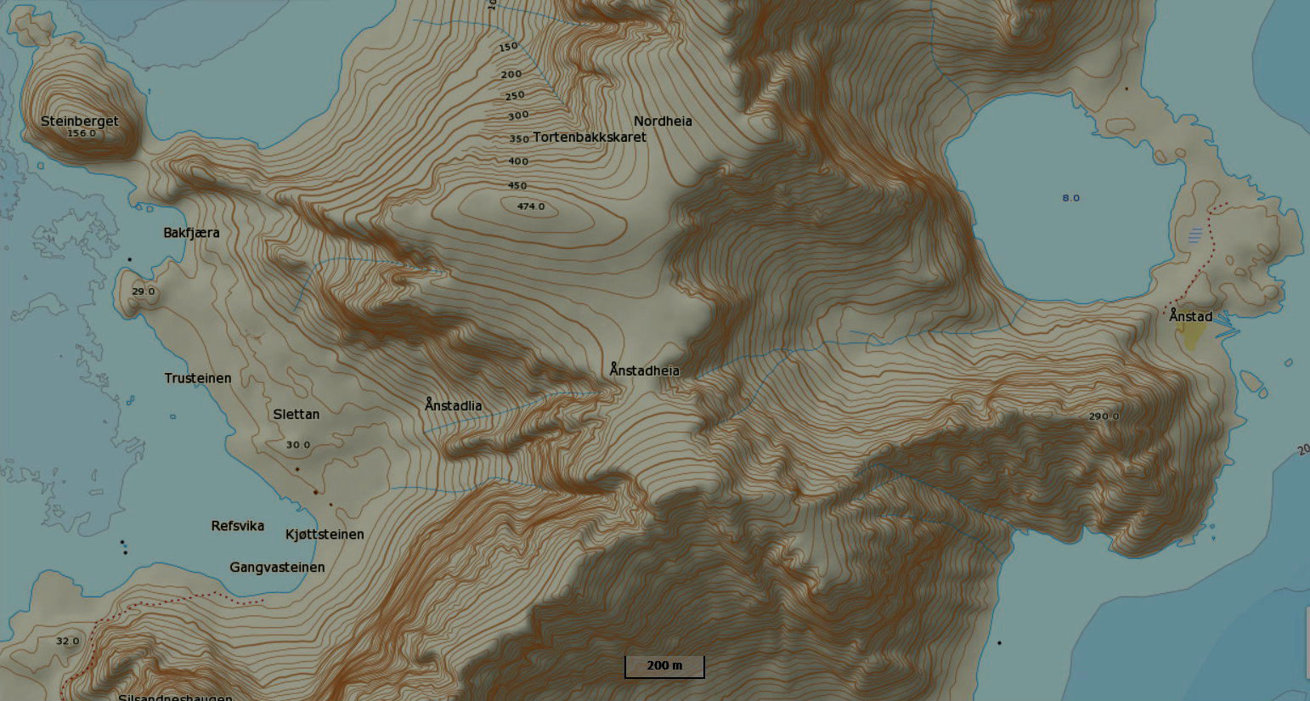Click the blue marsh symbol north of Ånstad
The height and width of the screenshot is (701, 1310).
(x=1195, y=235)
